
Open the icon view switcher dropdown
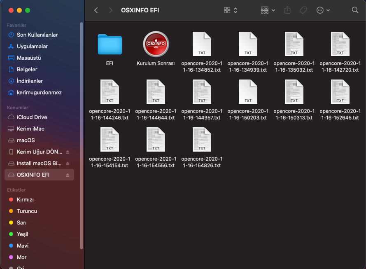click(231, 10)
